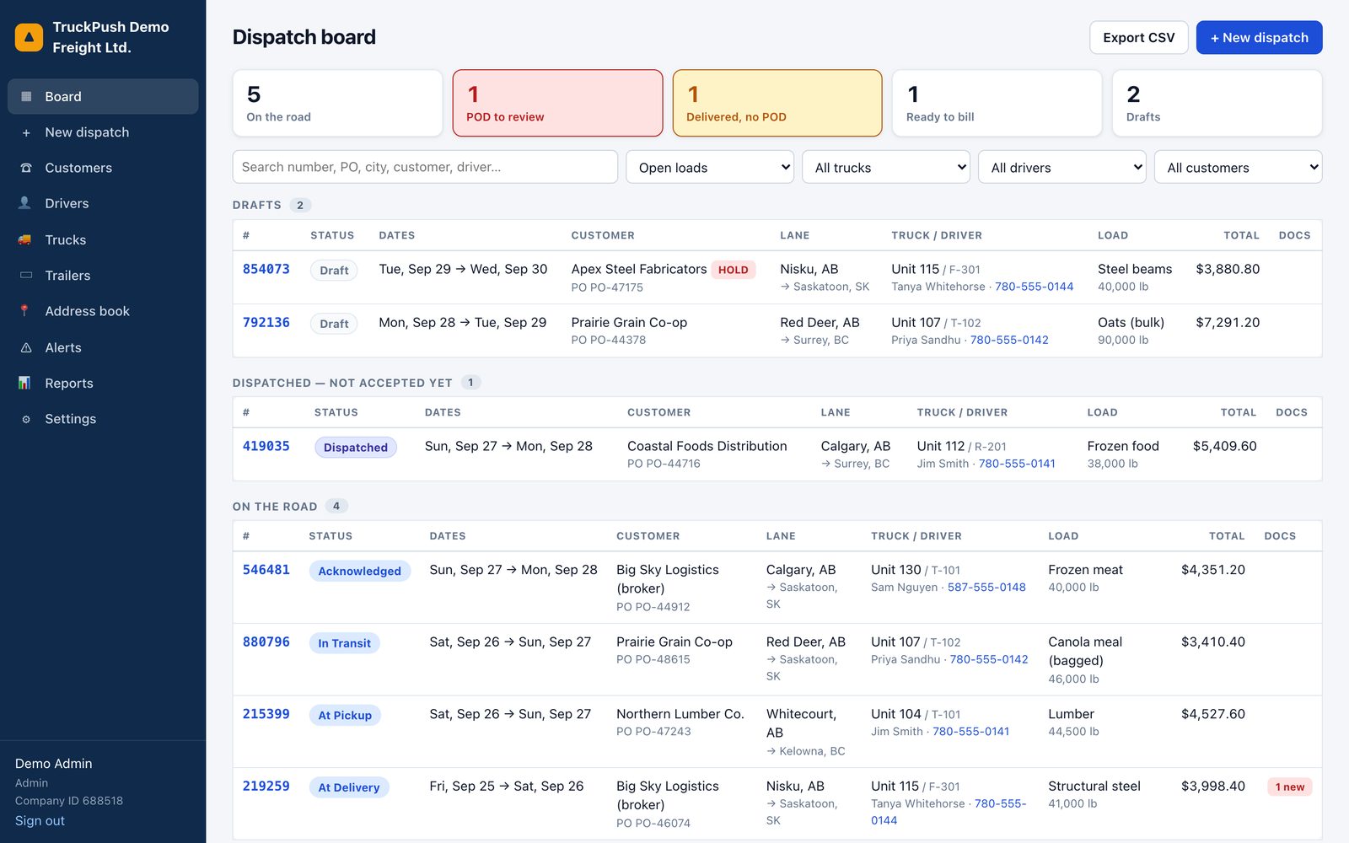Click the Drafts summary card

pyautogui.click(x=1217, y=103)
